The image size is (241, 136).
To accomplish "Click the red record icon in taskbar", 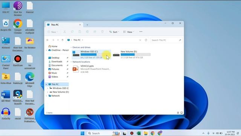I will point(132,133).
